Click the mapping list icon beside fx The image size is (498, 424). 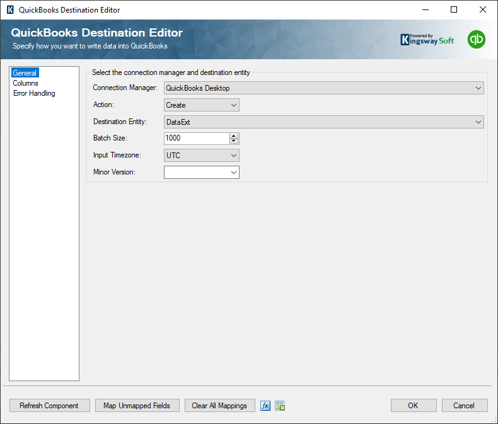coord(280,406)
